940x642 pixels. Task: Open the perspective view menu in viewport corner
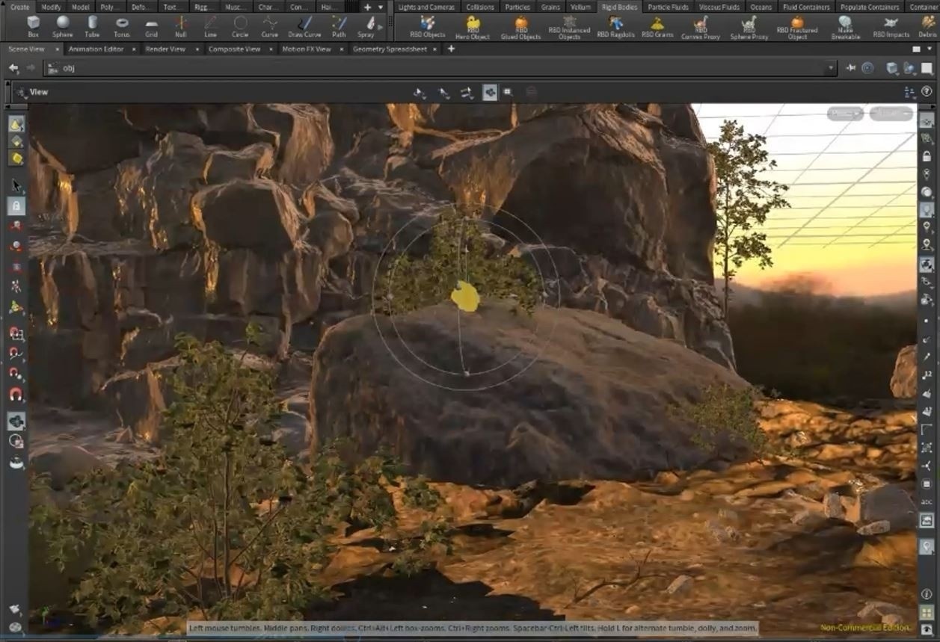[846, 114]
